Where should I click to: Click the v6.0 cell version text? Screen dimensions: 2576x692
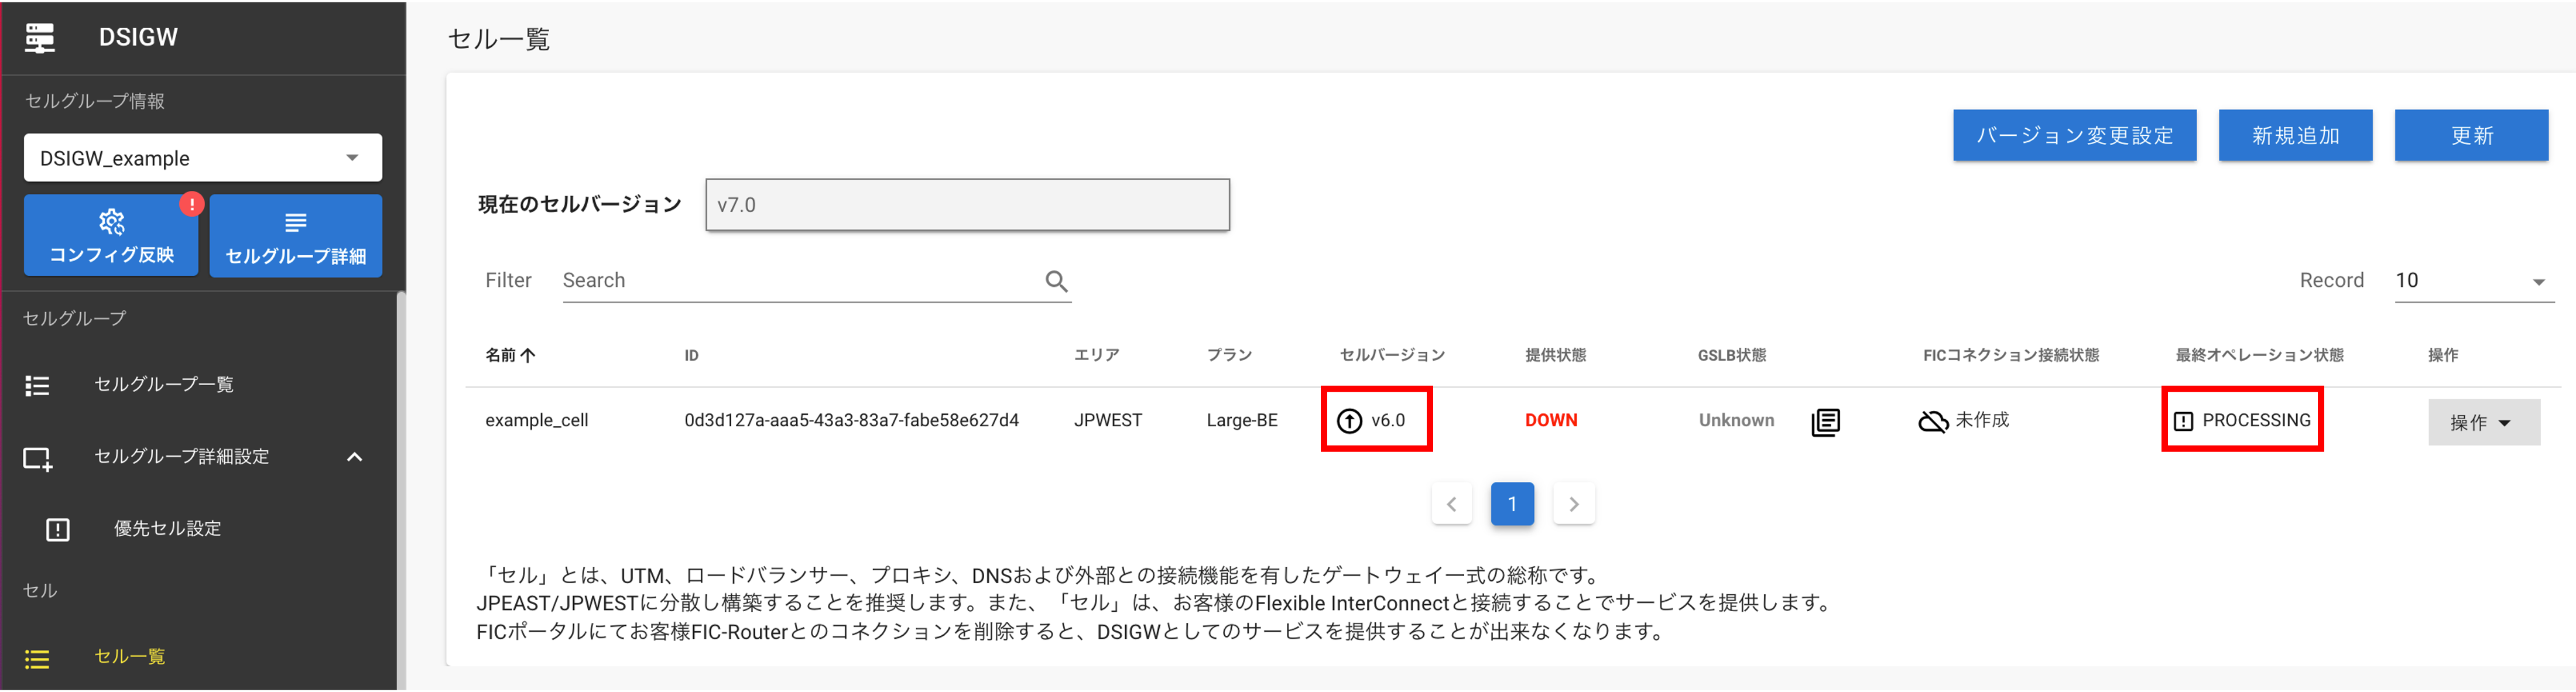point(1388,421)
